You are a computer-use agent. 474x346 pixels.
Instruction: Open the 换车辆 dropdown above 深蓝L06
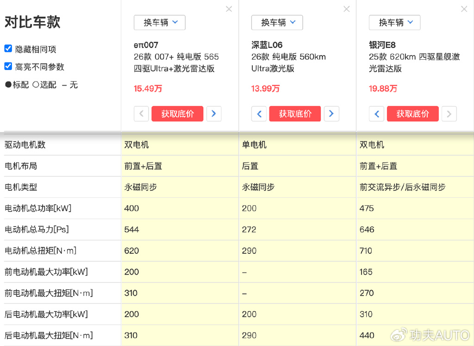(277, 22)
